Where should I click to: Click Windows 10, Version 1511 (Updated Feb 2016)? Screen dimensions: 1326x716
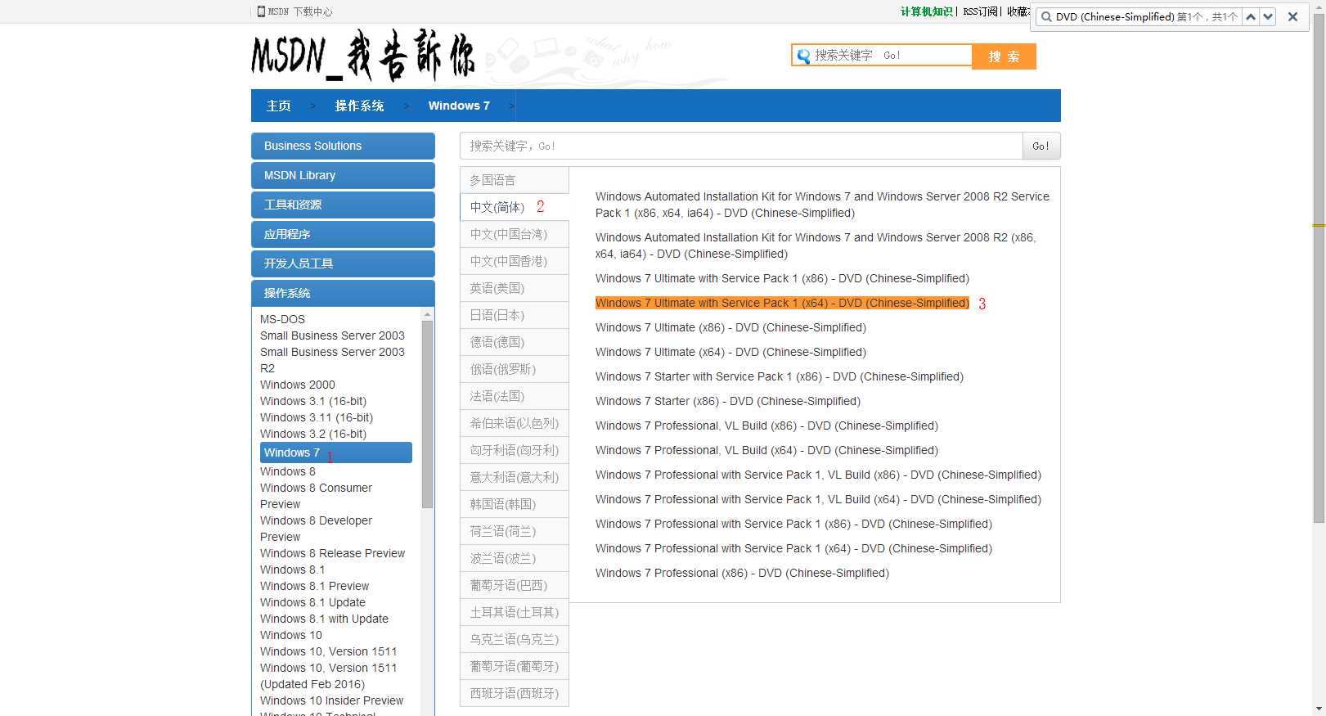[328, 676]
